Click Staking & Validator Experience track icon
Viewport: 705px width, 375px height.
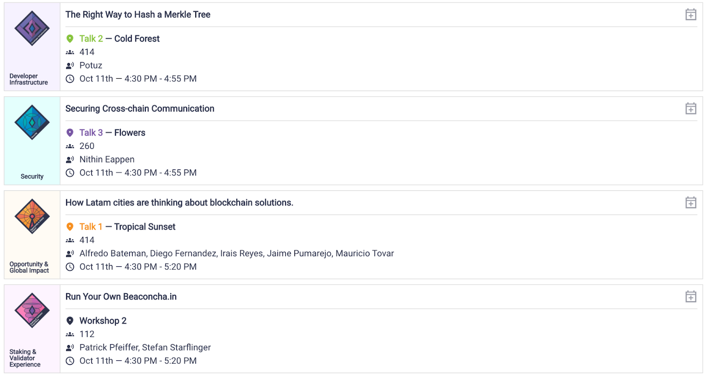point(32,310)
